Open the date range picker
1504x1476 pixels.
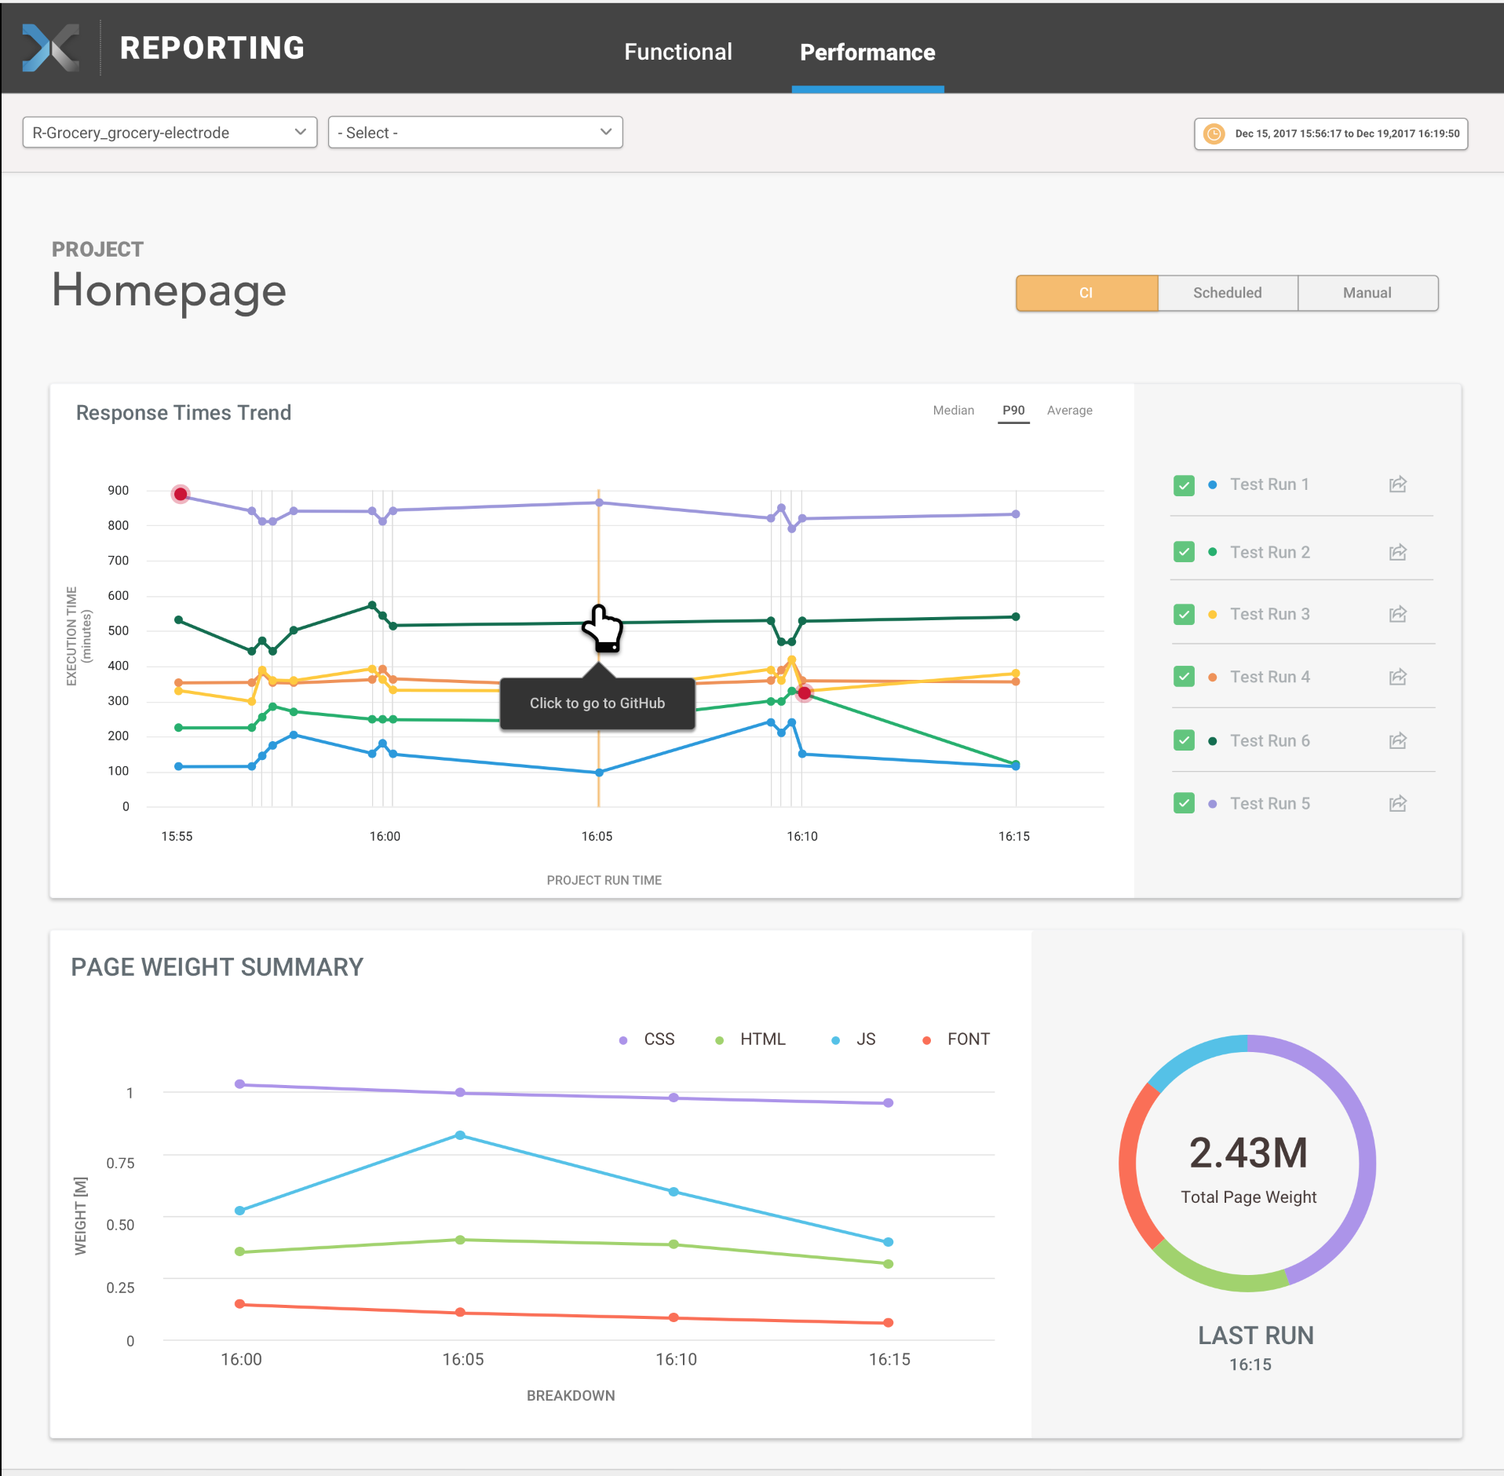[x=1330, y=133]
